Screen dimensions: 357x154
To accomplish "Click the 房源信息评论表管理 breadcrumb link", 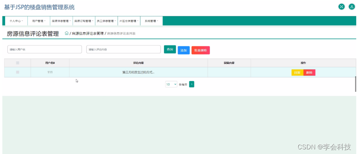I will click(x=87, y=33).
